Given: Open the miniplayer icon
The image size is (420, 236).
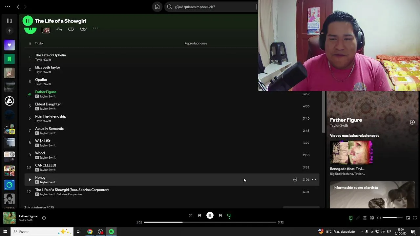Looking at the screenshot, I should [408, 218].
